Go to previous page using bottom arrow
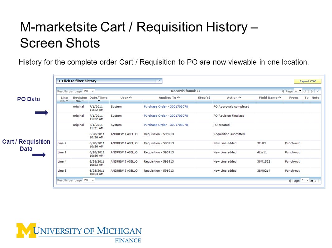This screenshot has height=248, width=332. 290,181
